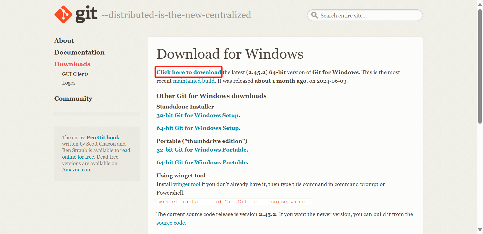Screen dimensions: 483x234
Task: Open the Community section
Action: [73, 99]
